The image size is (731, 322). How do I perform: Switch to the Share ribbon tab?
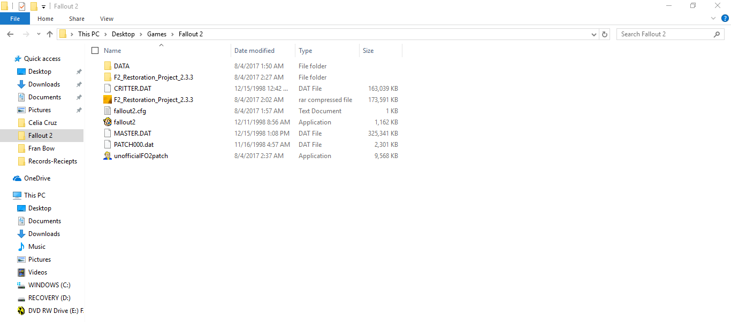[77, 19]
